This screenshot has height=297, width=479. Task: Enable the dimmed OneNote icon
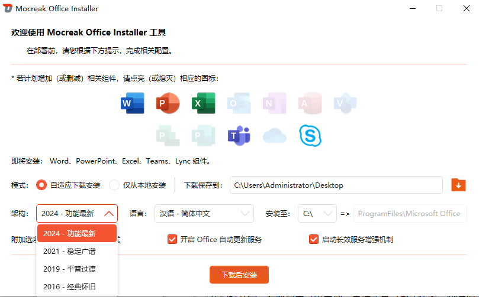pyautogui.click(x=274, y=103)
